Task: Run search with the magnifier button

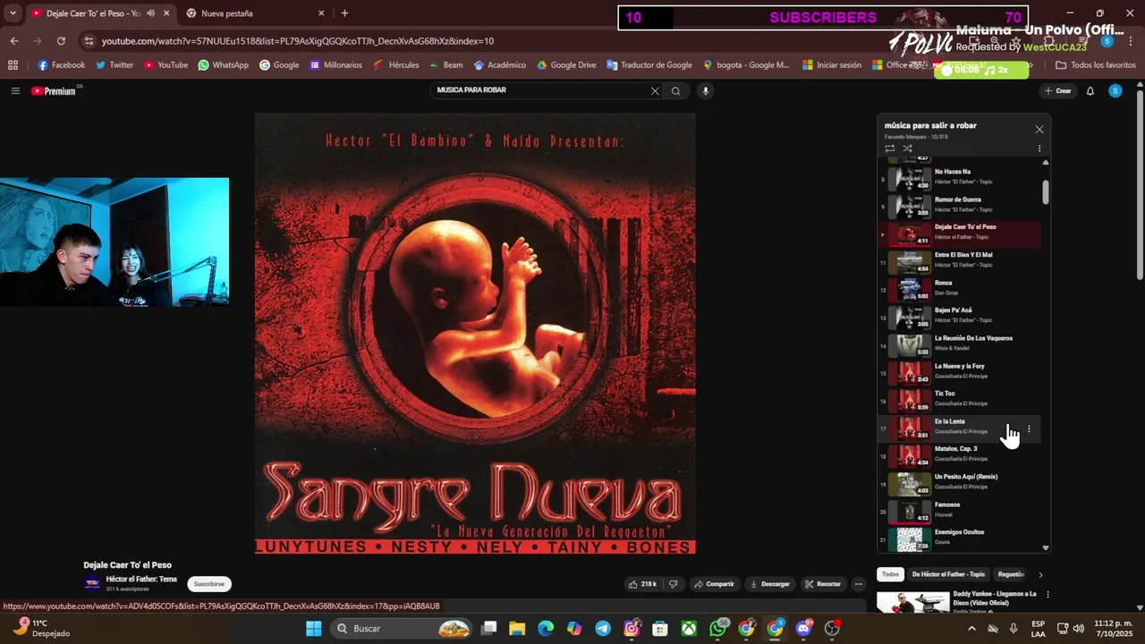Action: pos(676,90)
